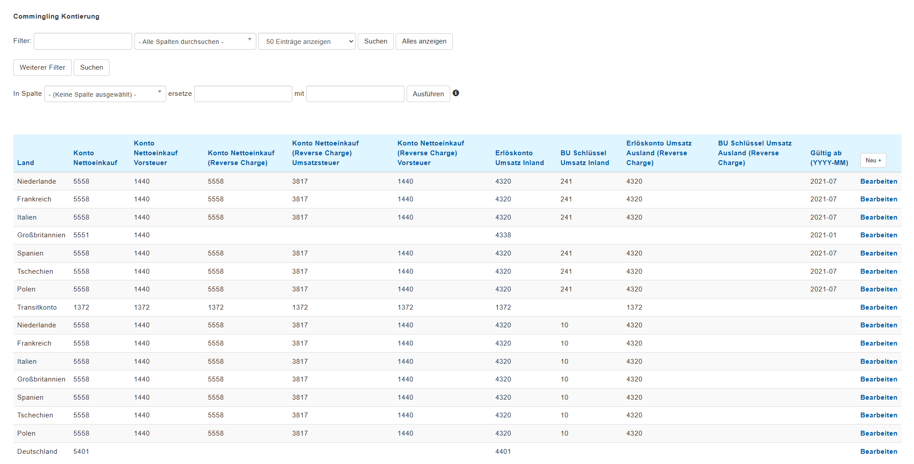Sort by 'Konto Nettoeinkauf (Reverse Charge) Vorsteuer' header

point(431,153)
